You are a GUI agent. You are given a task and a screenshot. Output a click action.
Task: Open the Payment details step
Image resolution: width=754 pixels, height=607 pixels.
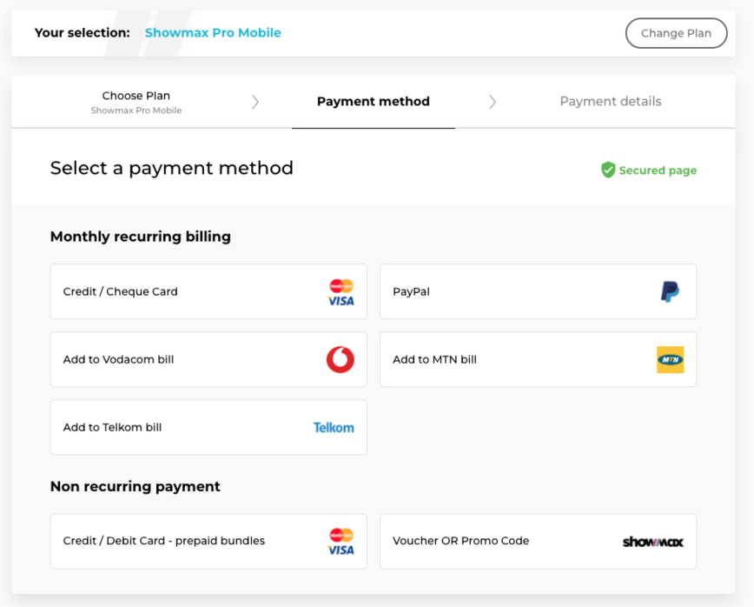611,102
